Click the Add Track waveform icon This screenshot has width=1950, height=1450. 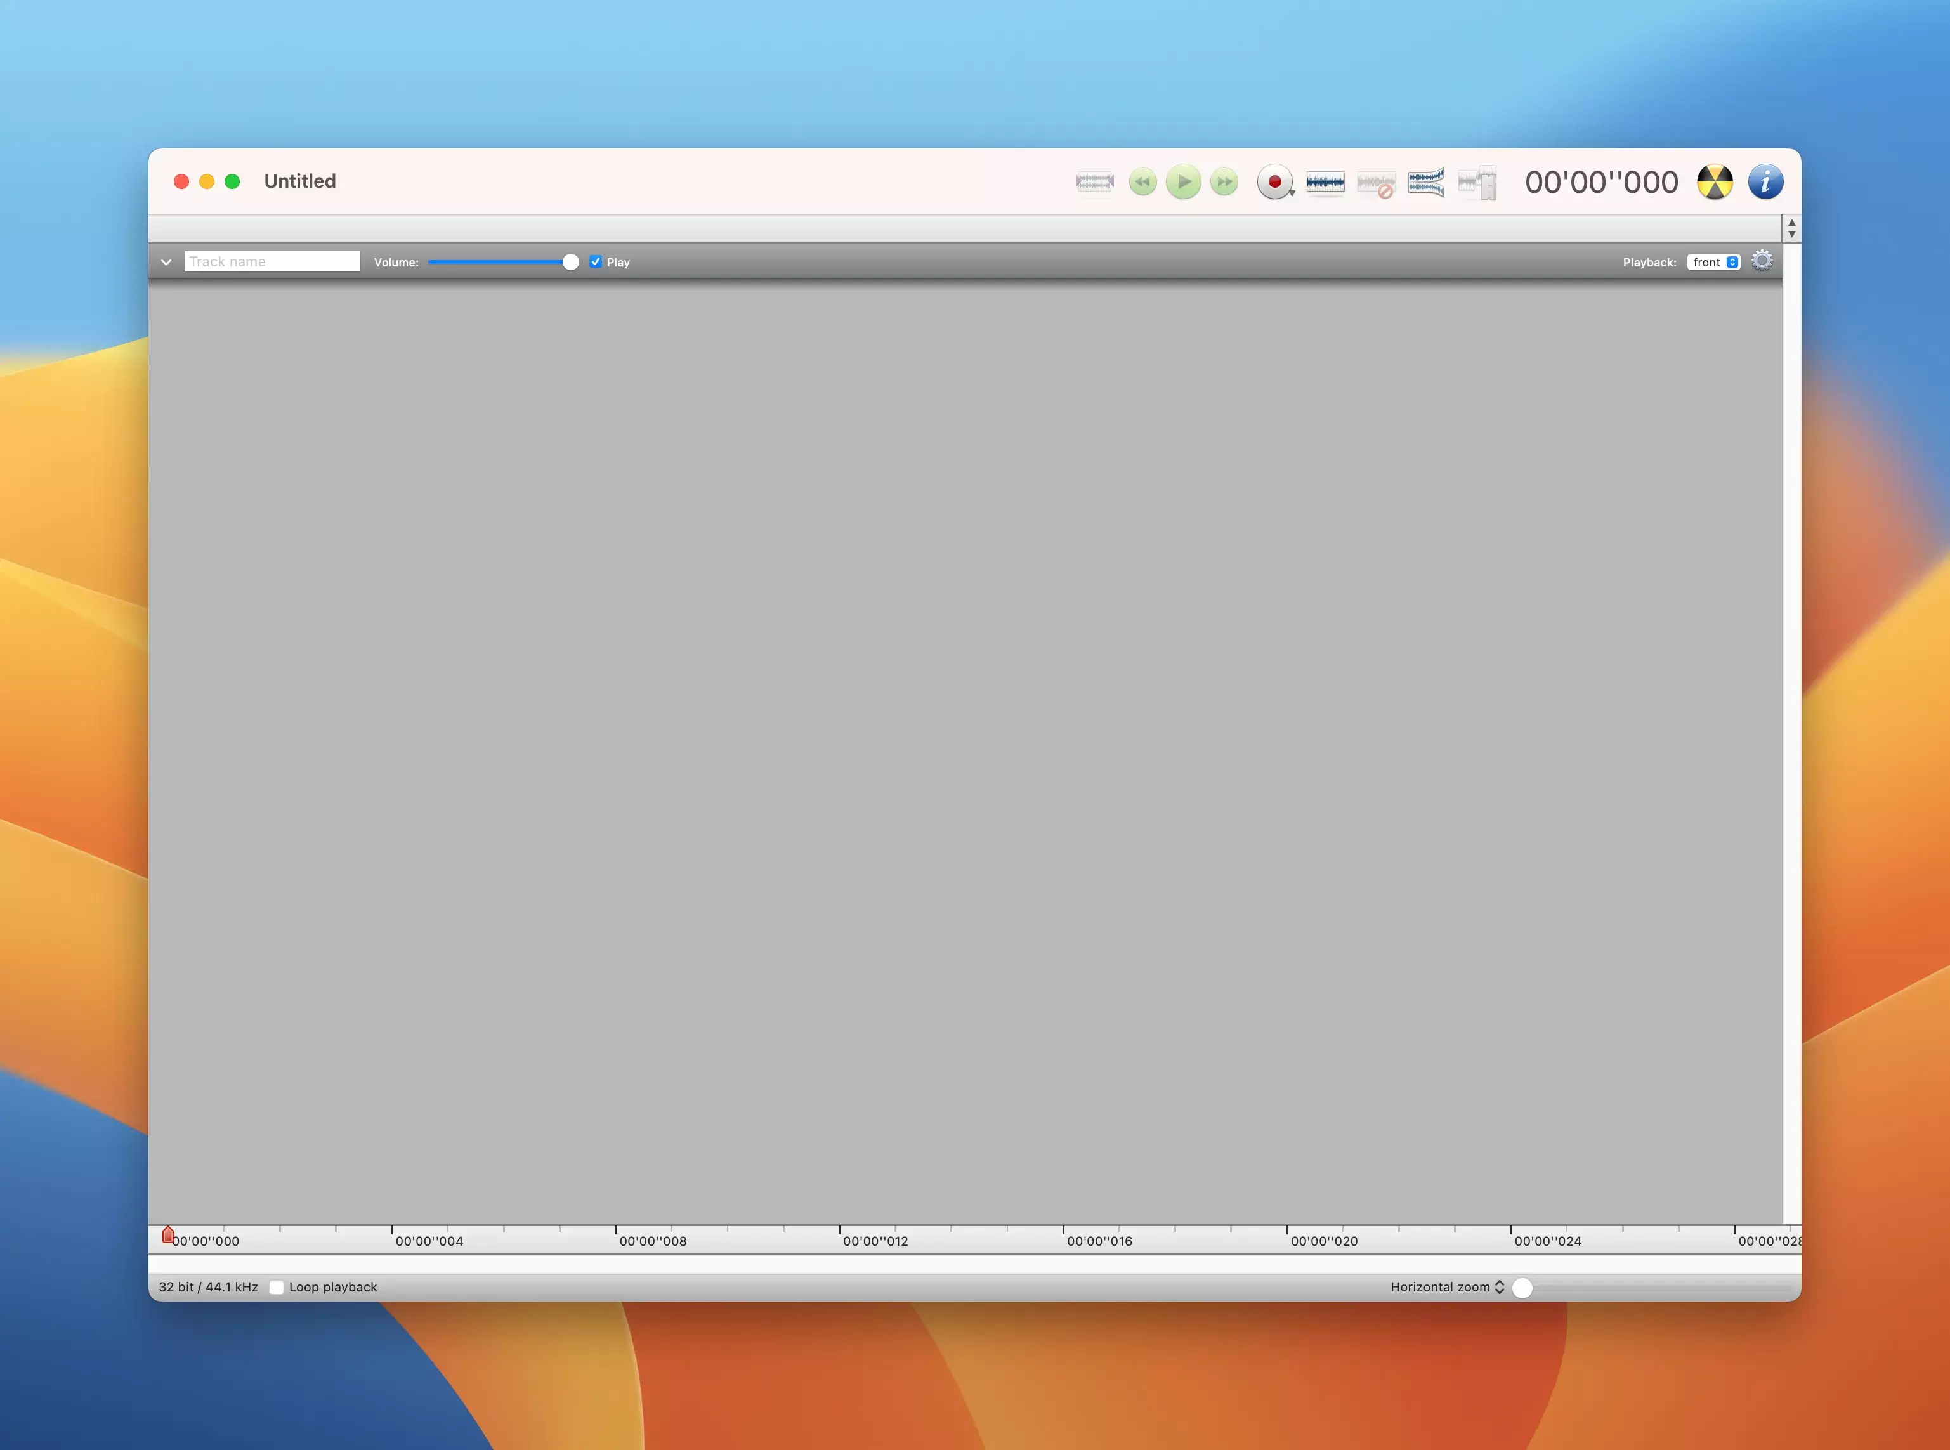[x=1325, y=181]
